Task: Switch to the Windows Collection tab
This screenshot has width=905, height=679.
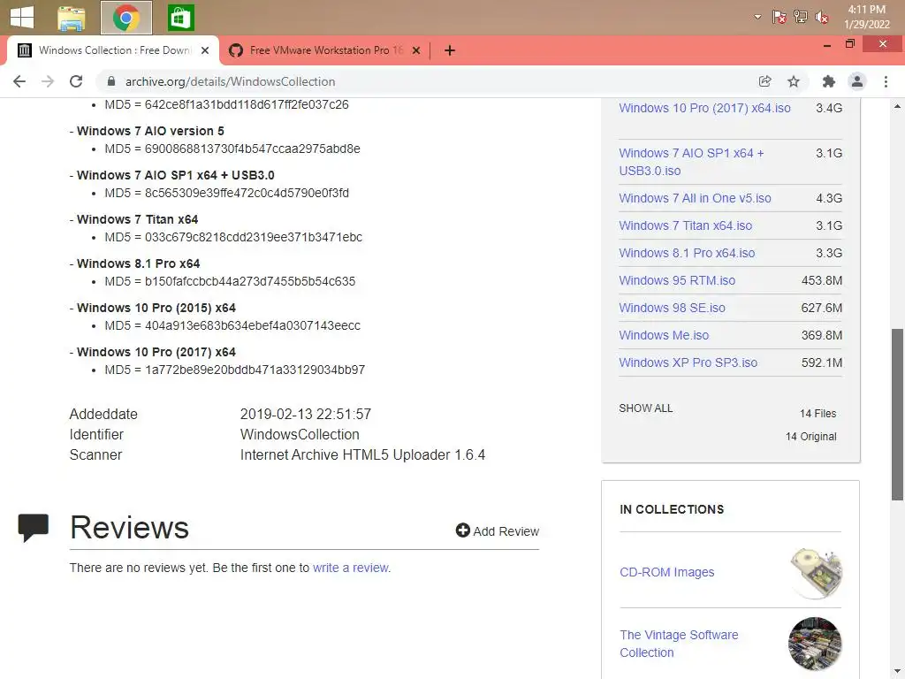Action: (x=112, y=50)
